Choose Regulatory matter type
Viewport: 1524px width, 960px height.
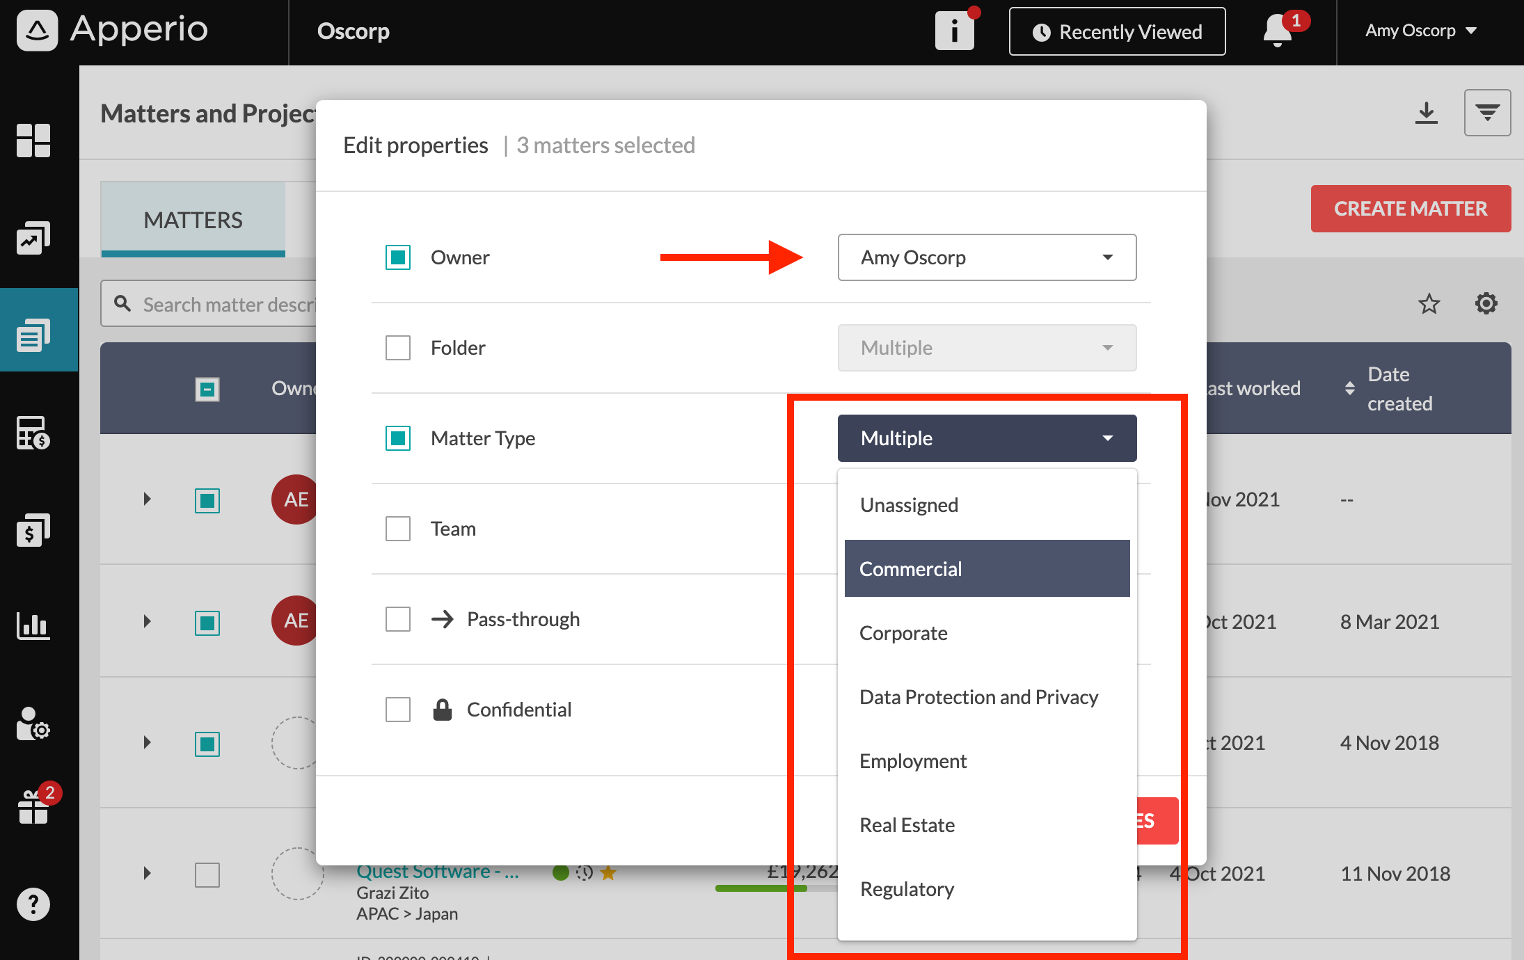pyautogui.click(x=987, y=889)
